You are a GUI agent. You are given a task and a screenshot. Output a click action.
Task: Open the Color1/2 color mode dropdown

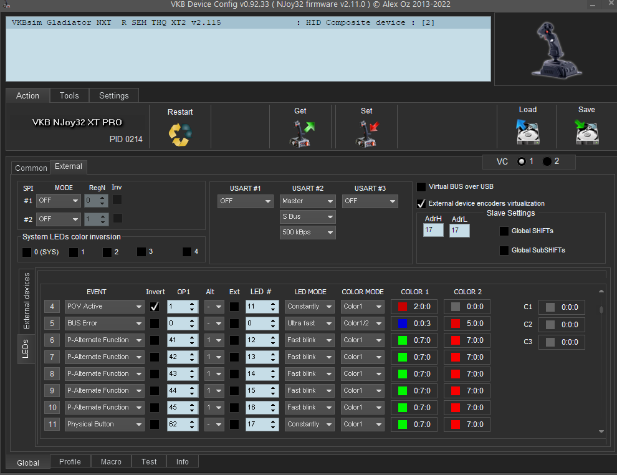pyautogui.click(x=362, y=324)
